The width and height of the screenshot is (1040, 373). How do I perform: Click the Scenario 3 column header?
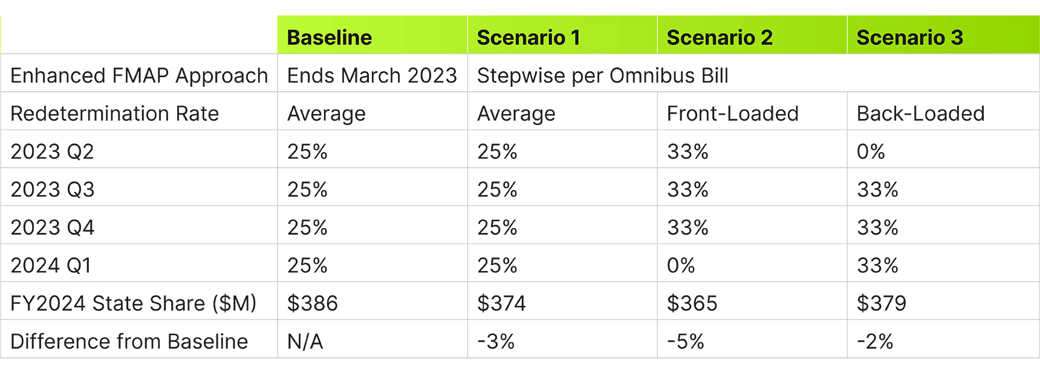coord(943,35)
